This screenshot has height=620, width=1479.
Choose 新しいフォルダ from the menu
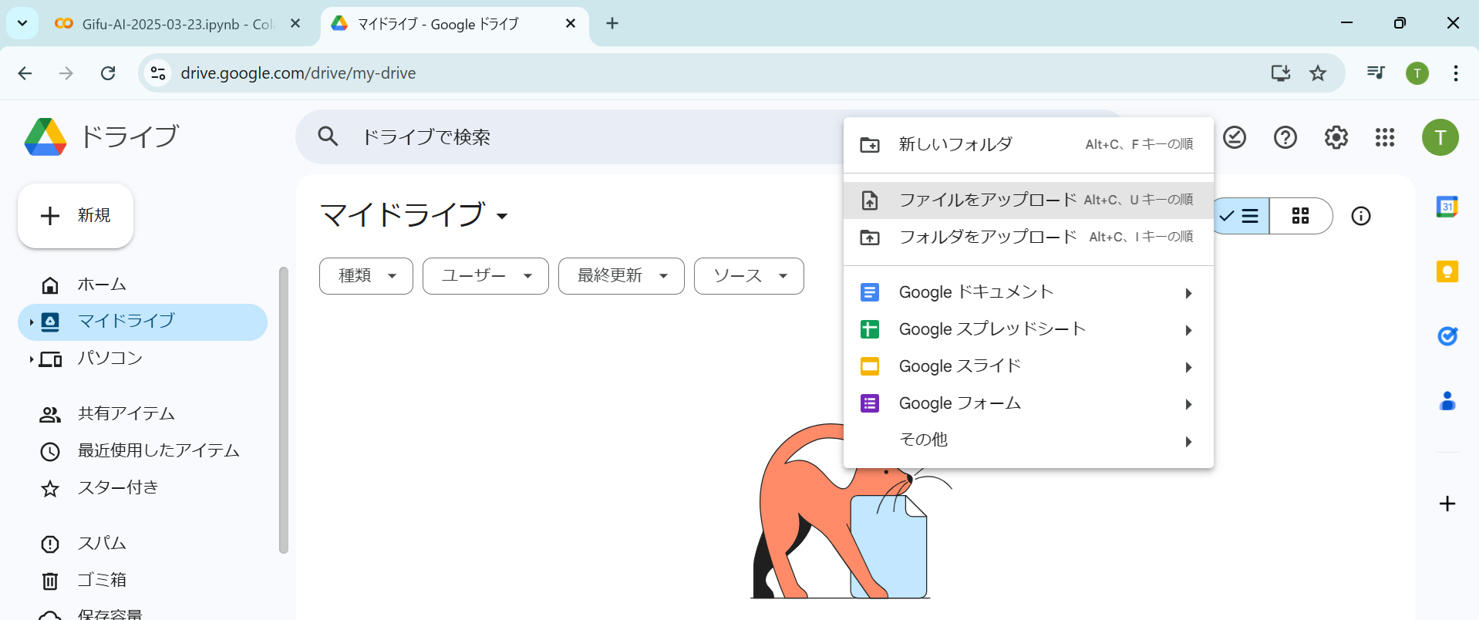[x=1029, y=144]
